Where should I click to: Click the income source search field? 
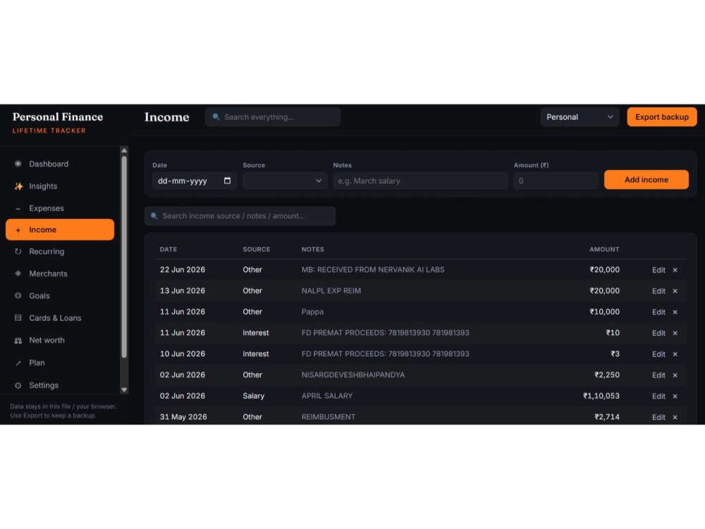pyautogui.click(x=240, y=216)
